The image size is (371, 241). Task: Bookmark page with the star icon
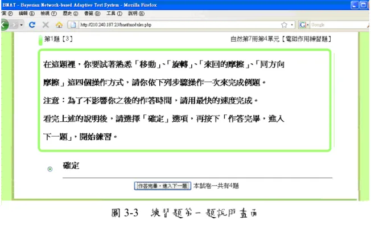(284, 24)
